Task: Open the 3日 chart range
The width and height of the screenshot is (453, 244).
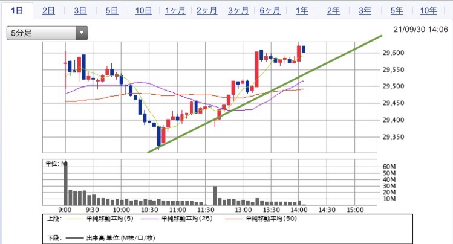Action: click(80, 11)
